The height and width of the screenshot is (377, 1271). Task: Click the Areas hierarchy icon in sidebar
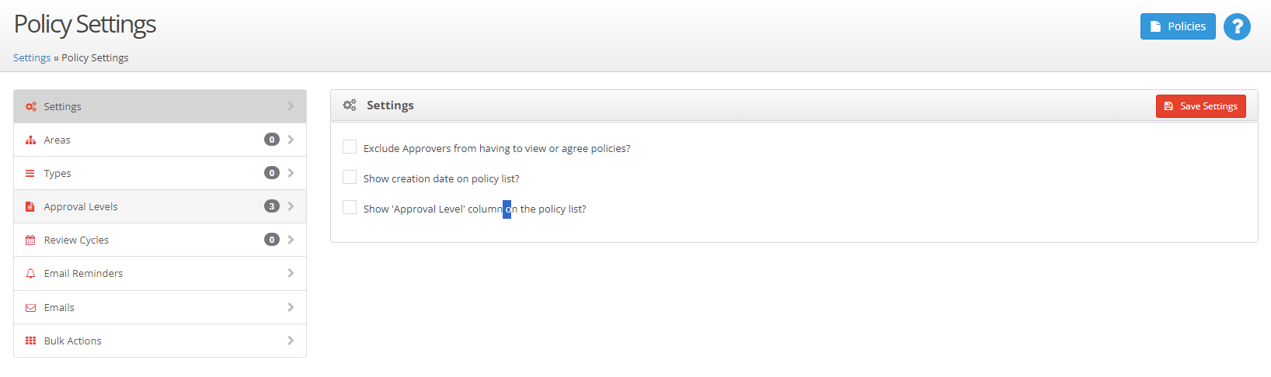pos(30,140)
